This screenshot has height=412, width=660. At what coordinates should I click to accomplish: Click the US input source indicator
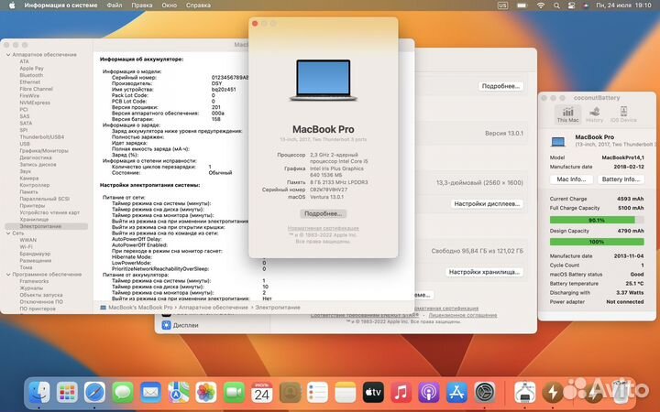coord(502,5)
